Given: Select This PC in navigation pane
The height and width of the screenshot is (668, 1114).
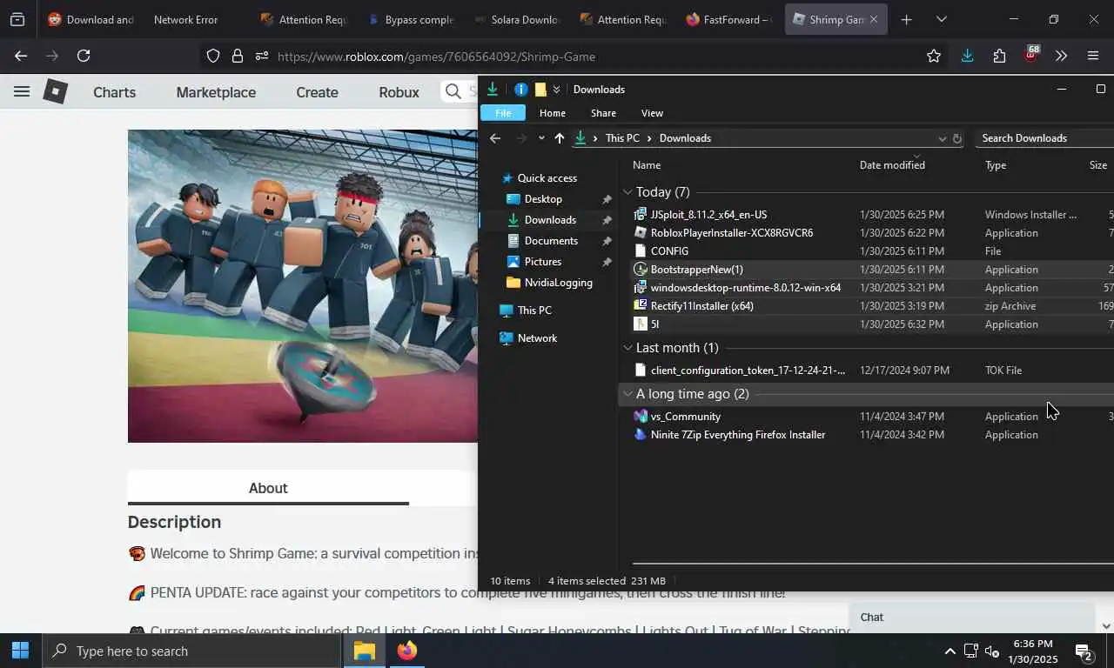Looking at the screenshot, I should click(534, 311).
